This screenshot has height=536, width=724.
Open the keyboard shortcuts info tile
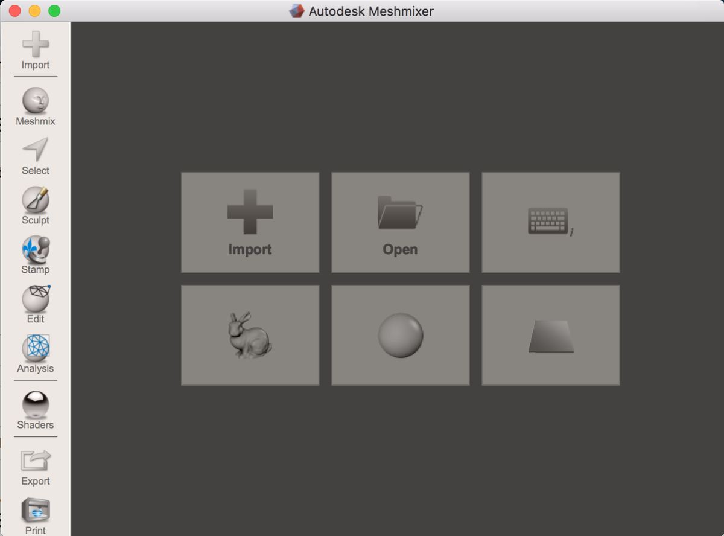[550, 222]
